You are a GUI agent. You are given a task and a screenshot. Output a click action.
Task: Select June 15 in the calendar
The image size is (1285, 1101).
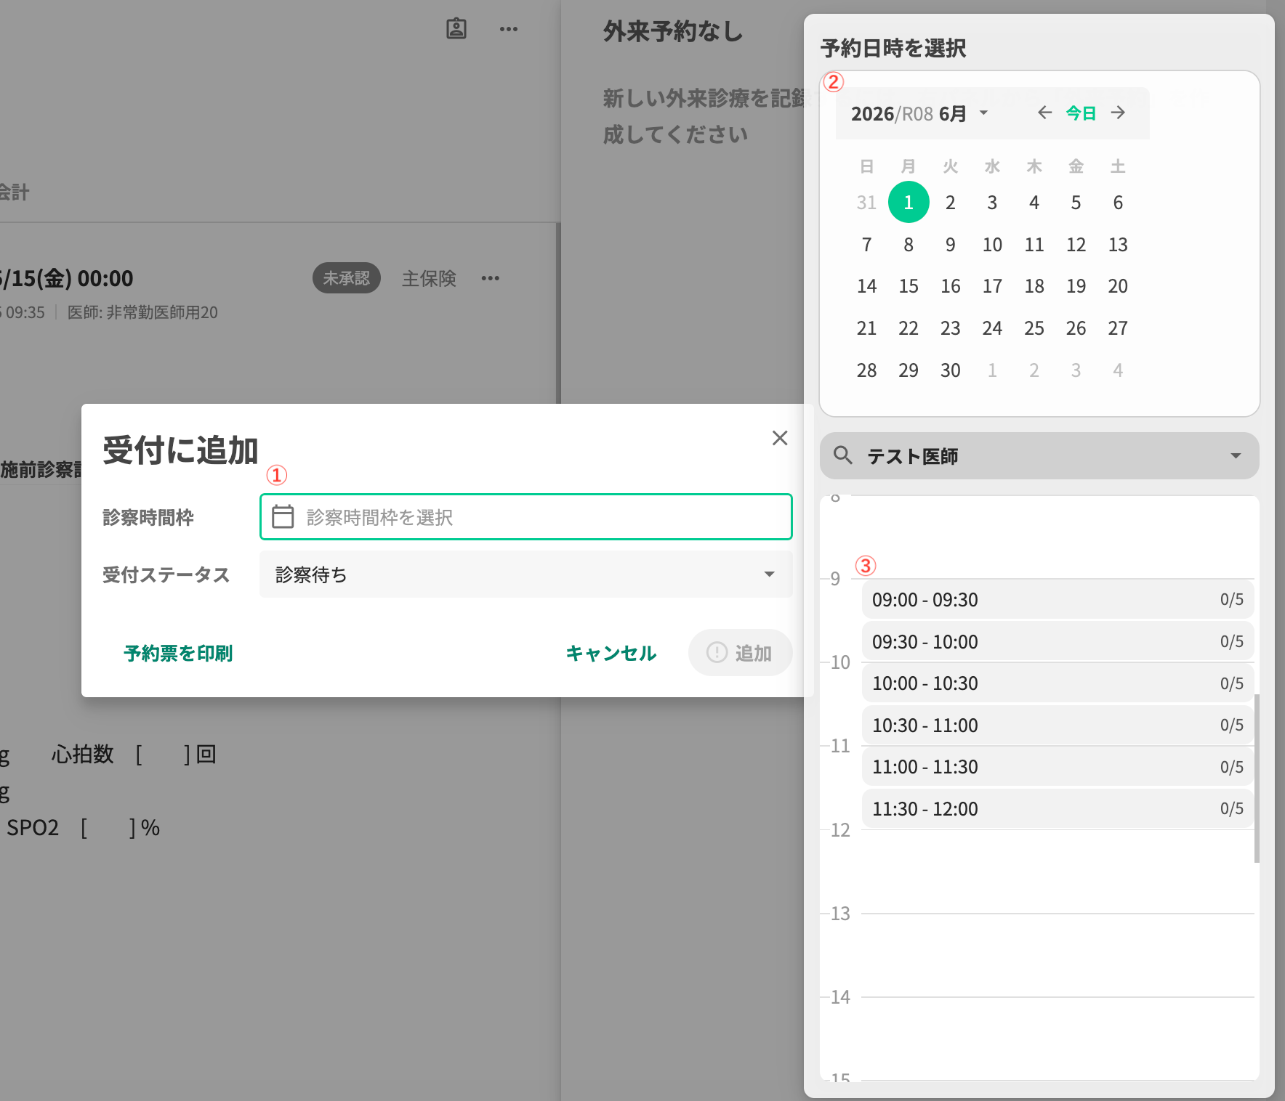click(x=909, y=286)
